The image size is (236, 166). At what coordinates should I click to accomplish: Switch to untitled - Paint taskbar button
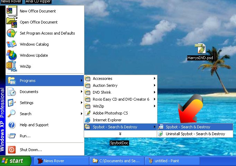(172, 161)
